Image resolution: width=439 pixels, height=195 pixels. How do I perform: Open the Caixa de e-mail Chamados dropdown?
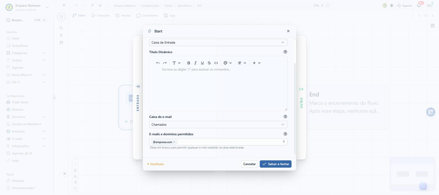218,125
